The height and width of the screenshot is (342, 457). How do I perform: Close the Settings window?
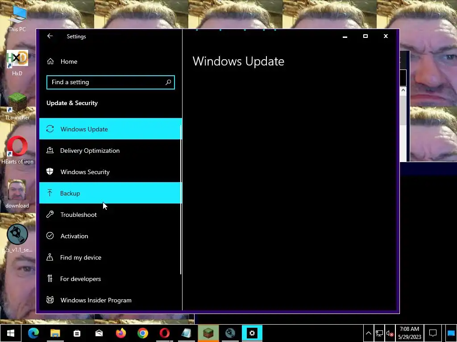386,37
